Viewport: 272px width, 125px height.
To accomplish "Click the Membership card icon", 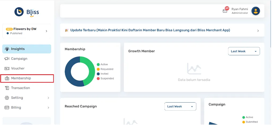I will (7, 78).
